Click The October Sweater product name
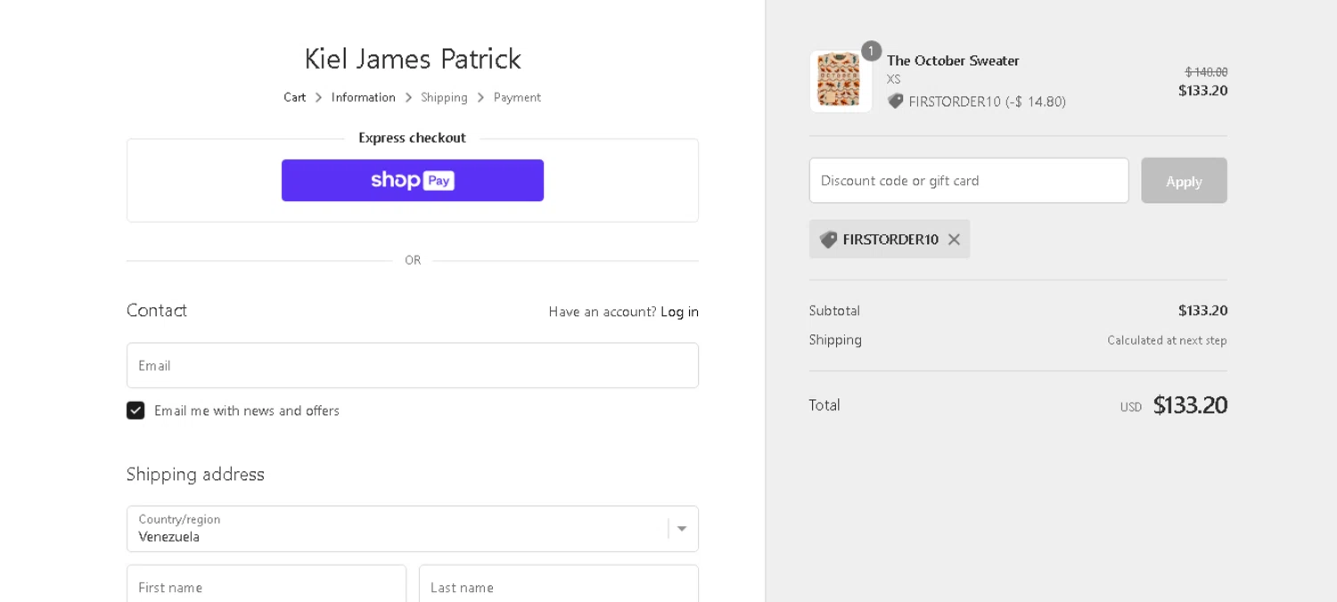Image resolution: width=1337 pixels, height=602 pixels. (x=953, y=61)
